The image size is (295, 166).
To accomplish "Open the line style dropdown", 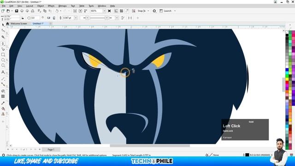I will click(106, 18).
